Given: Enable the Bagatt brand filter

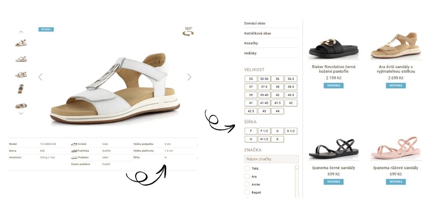Looking at the screenshot, I should (x=247, y=192).
